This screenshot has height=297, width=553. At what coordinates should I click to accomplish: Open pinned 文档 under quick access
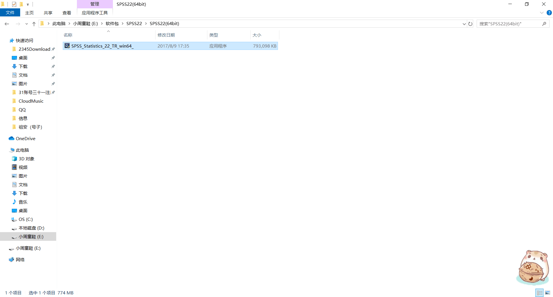click(x=23, y=75)
